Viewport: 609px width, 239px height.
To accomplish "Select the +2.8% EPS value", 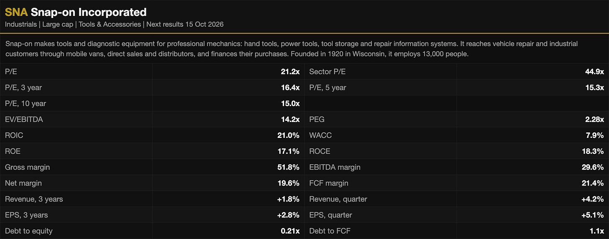I will click(x=288, y=215).
